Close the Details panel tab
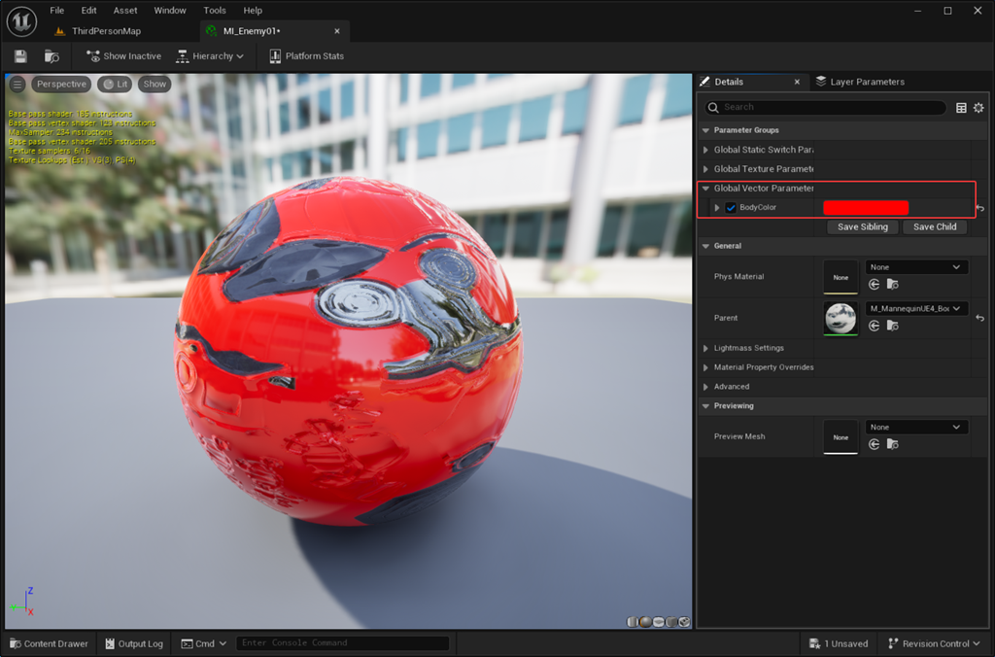Screen dimensions: 995x657 pos(797,82)
